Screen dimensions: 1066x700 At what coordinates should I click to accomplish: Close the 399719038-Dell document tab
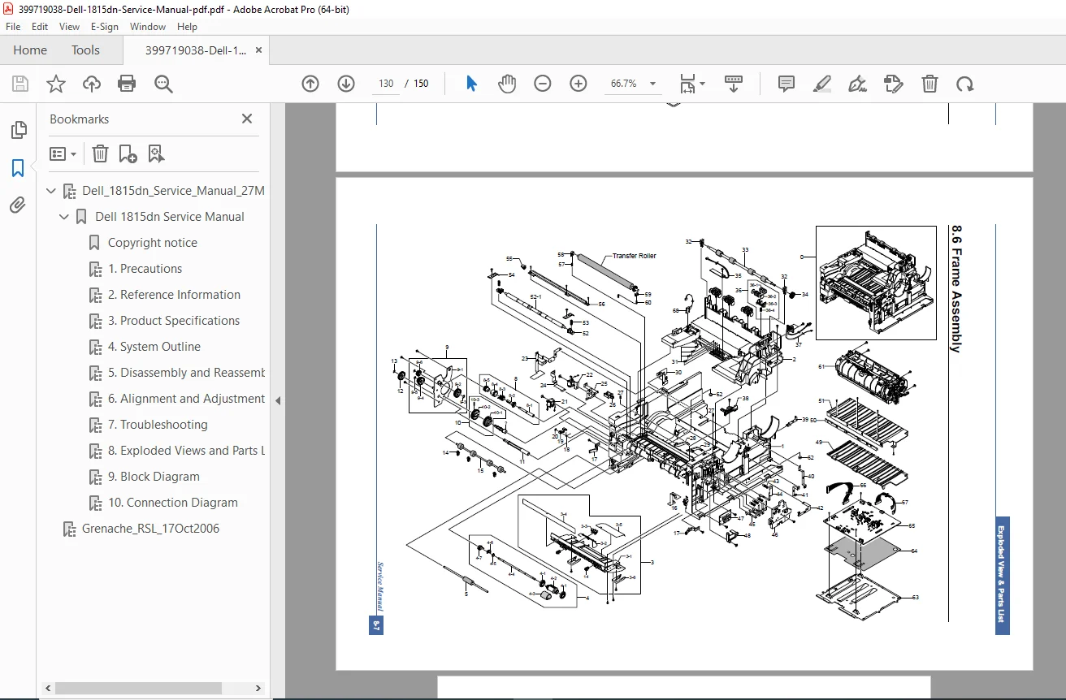pos(258,50)
